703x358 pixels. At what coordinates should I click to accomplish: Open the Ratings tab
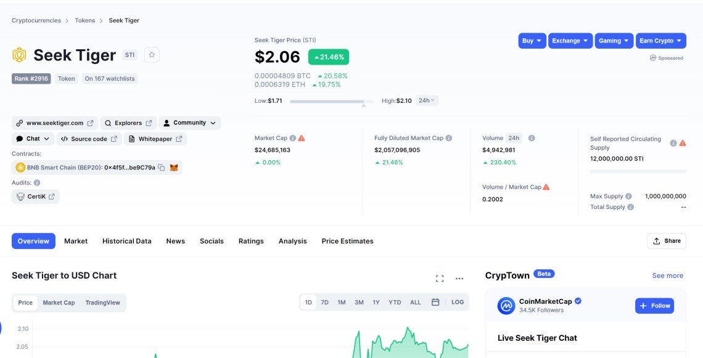click(251, 241)
